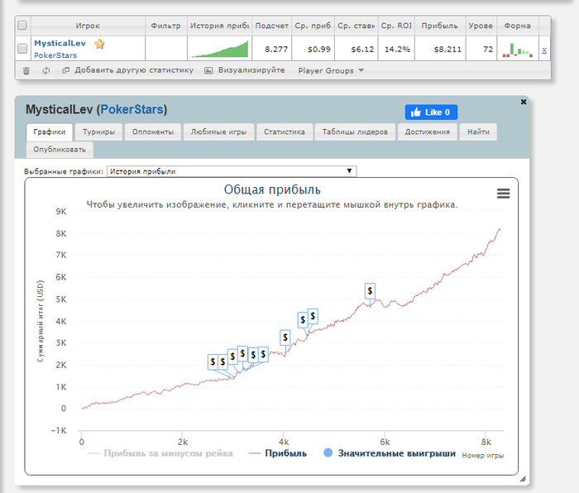Toggle the header select-all checkbox
Screen dimensions: 579x493
click(x=22, y=25)
